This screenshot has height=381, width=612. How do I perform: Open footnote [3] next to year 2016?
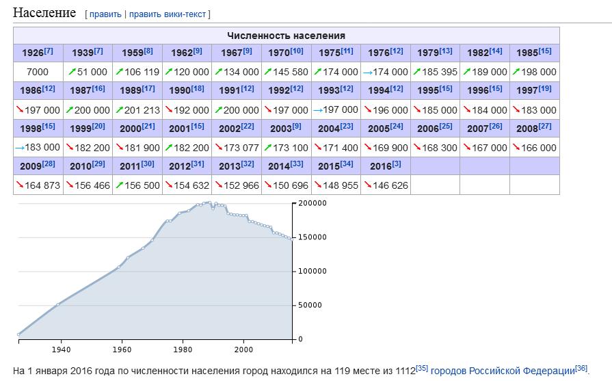pos(397,163)
